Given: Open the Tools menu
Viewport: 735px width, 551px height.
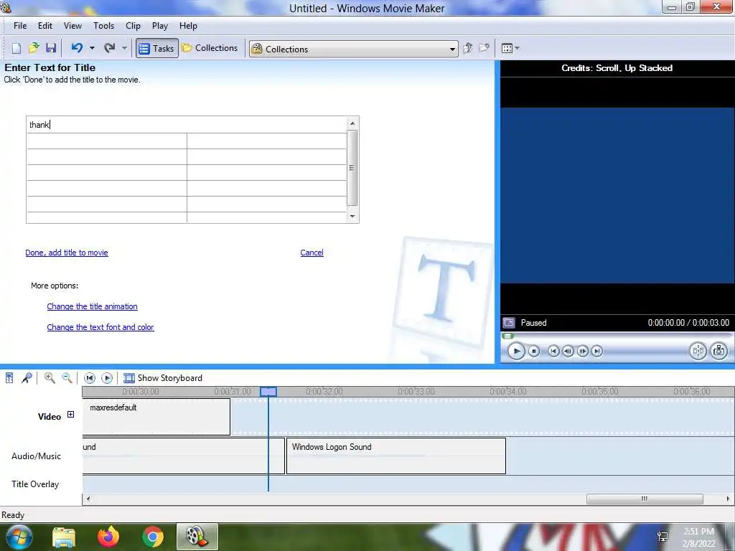Looking at the screenshot, I should pos(103,26).
